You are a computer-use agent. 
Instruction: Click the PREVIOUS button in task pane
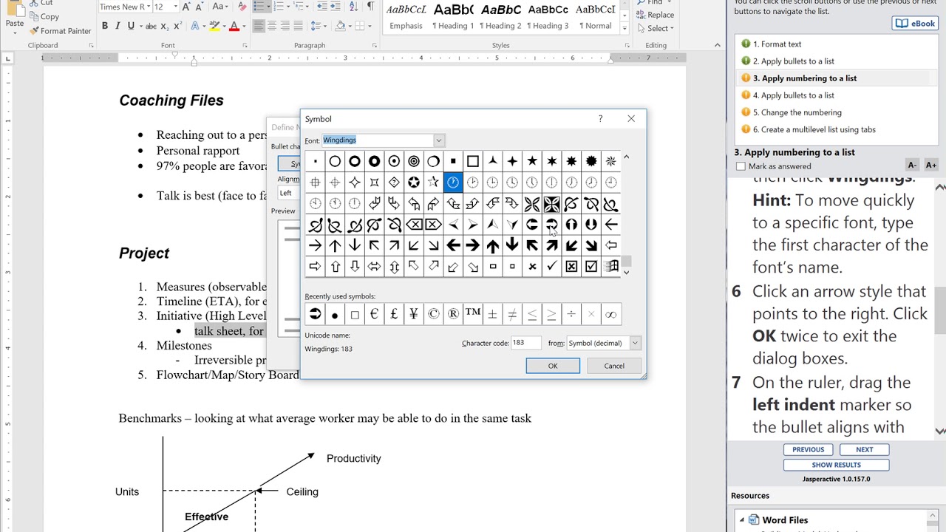pyautogui.click(x=808, y=449)
